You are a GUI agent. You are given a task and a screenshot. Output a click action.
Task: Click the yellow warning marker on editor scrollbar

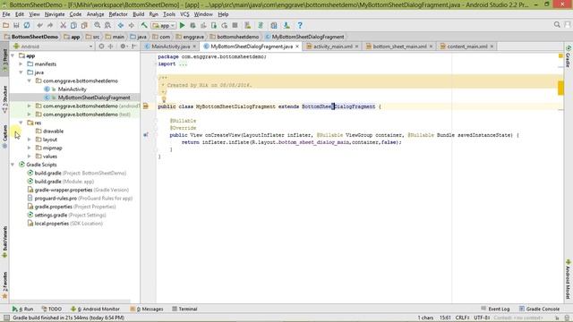click(560, 88)
